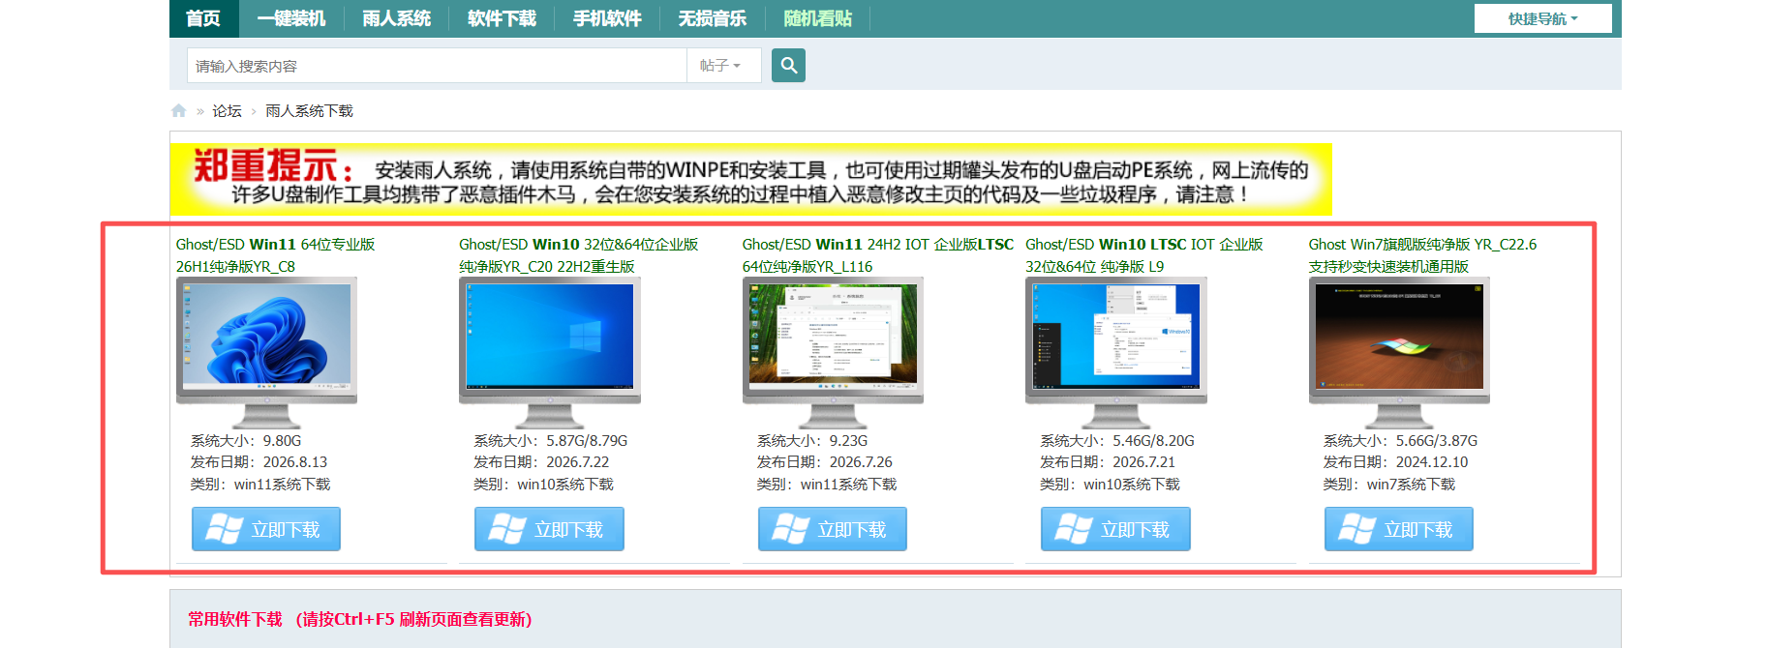This screenshot has height=648, width=1767.
Task: Click 立即下载 for the 5.87G/8.79G Win10 system
Action: pos(549,529)
